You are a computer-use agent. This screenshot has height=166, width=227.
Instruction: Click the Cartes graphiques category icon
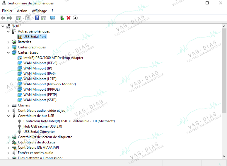pyautogui.click(x=14, y=47)
